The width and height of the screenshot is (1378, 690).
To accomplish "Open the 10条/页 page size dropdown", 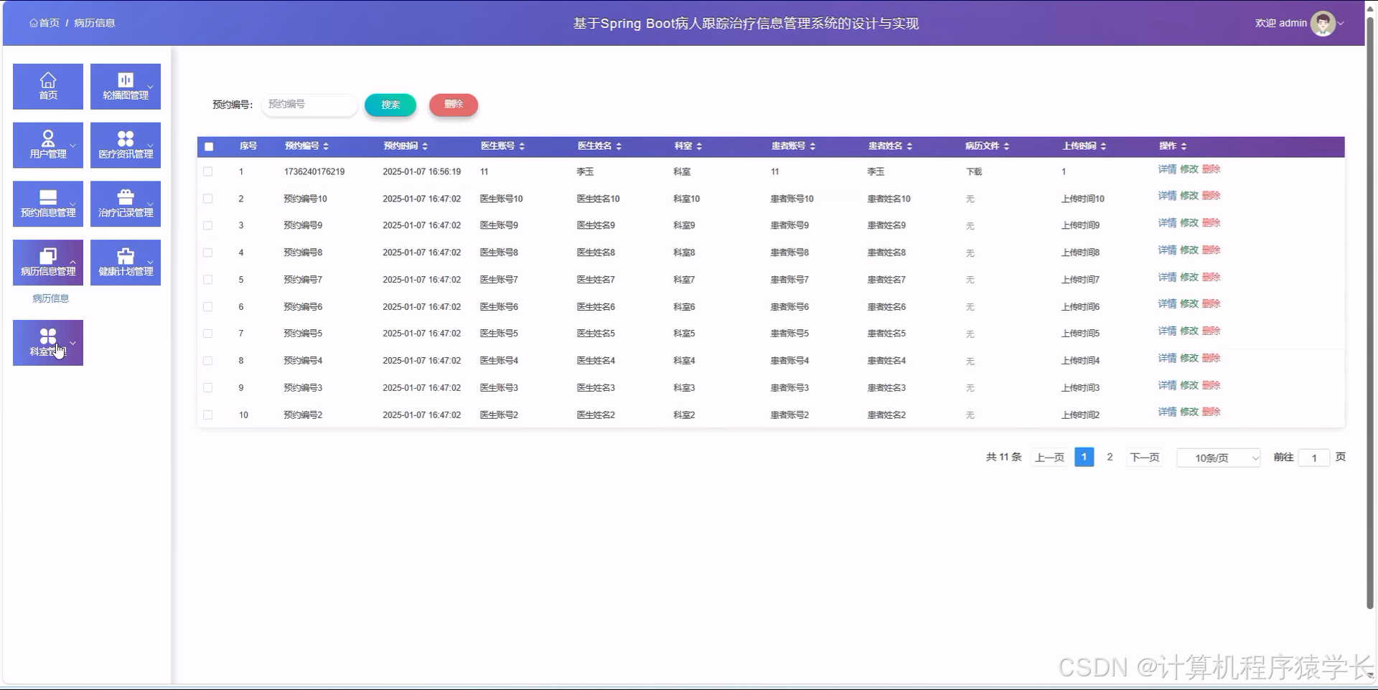I will coord(1218,457).
